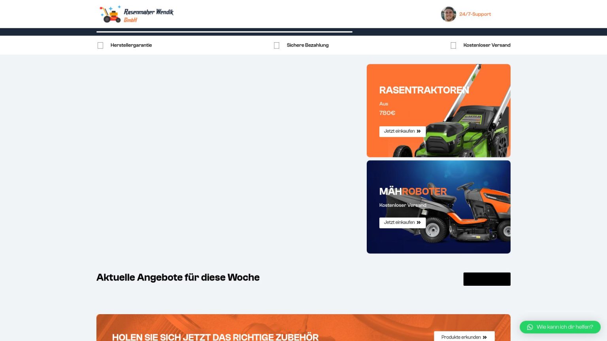The image size is (607, 341).
Task: Open the 'Wie kann ich dir helfen?' chat
Action: coord(564,327)
